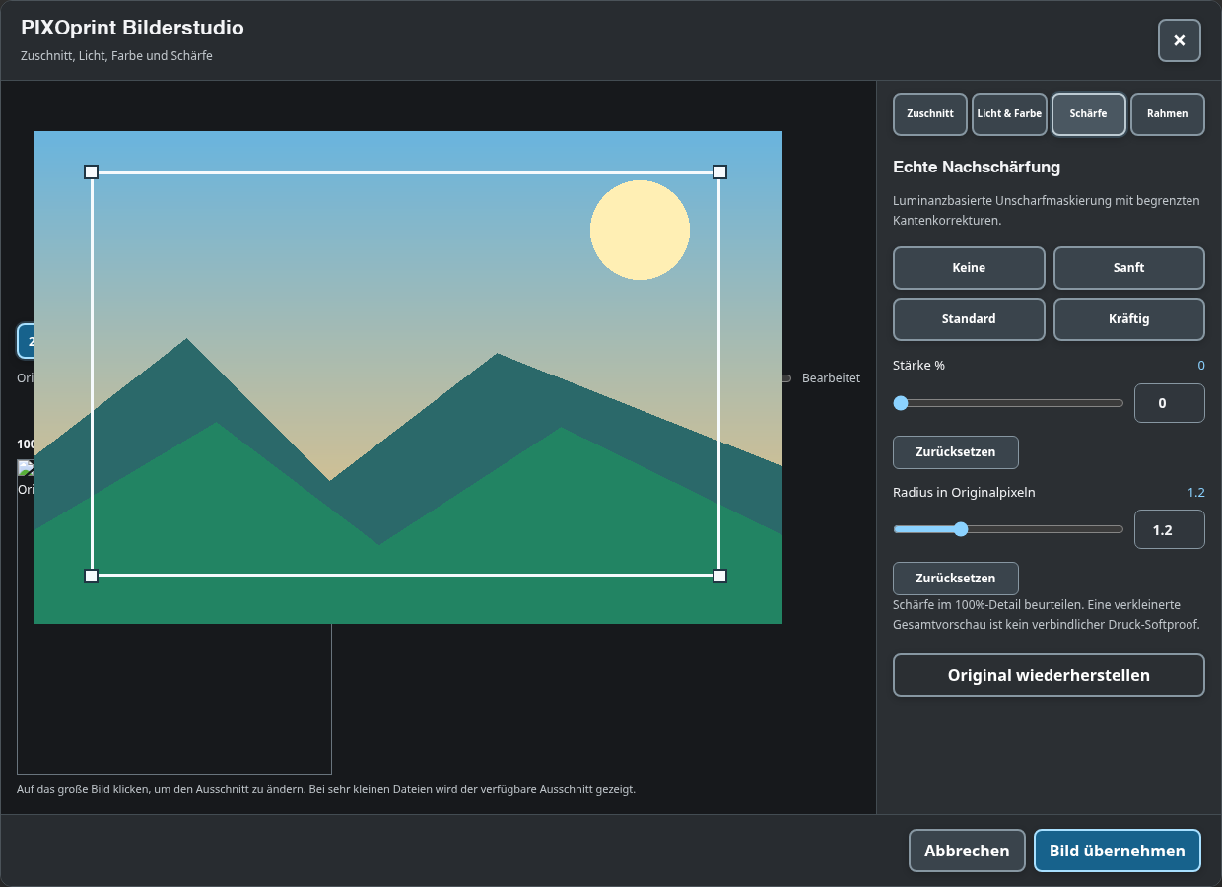
Task: Select the Kräftig sharpening preset
Action: (1129, 319)
